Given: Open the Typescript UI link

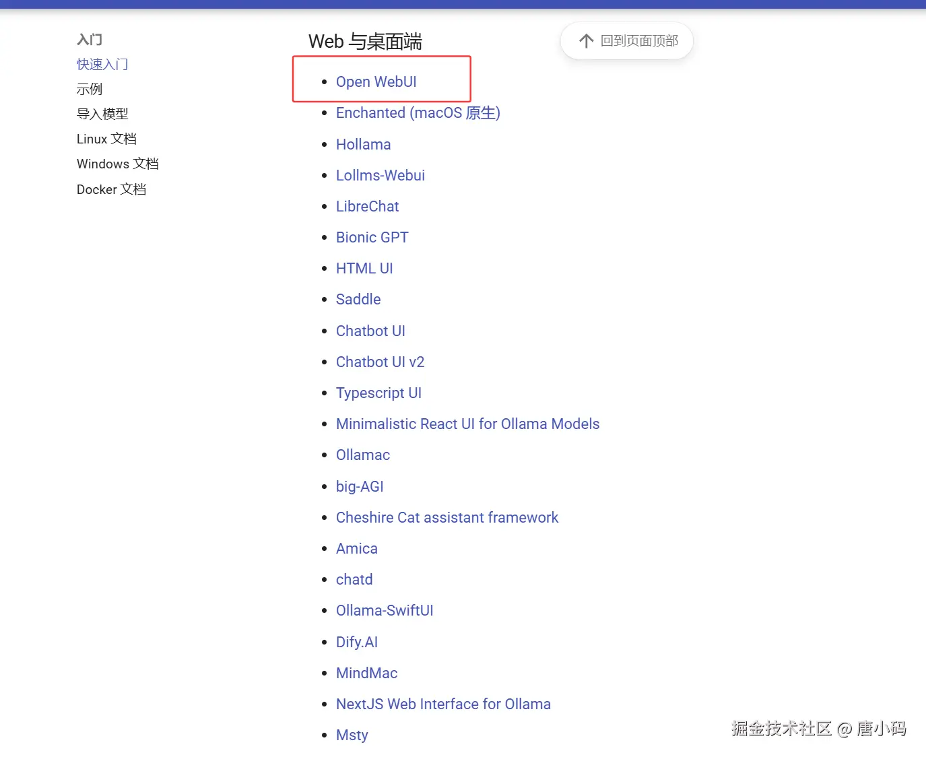Looking at the screenshot, I should 378,393.
